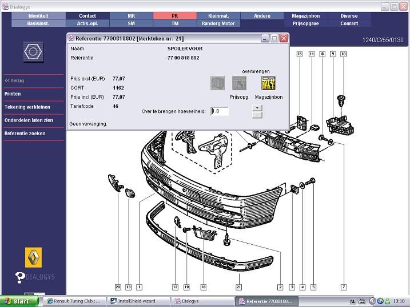Select the highlighted PR tab
Image resolution: width=410 pixels, height=307 pixels.
175,16
